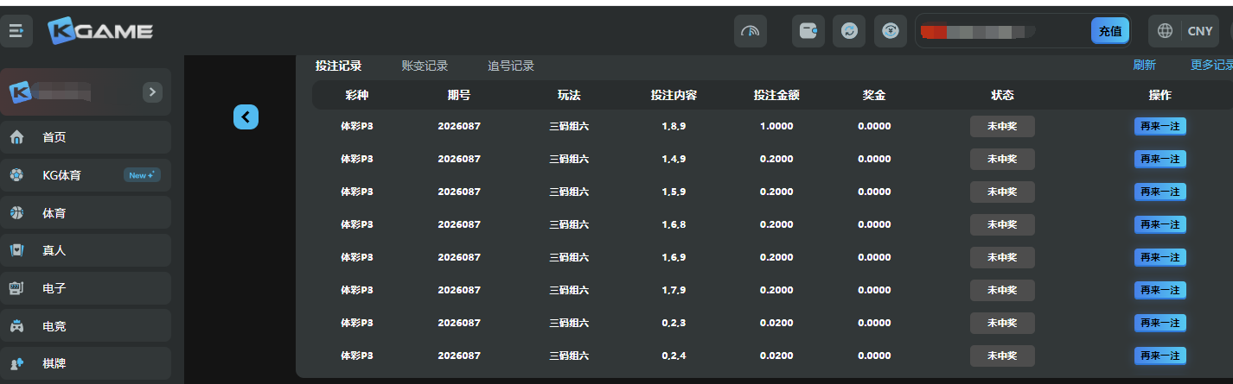Click the New badge on KG体育
This screenshot has width=1233, height=384.
[142, 175]
